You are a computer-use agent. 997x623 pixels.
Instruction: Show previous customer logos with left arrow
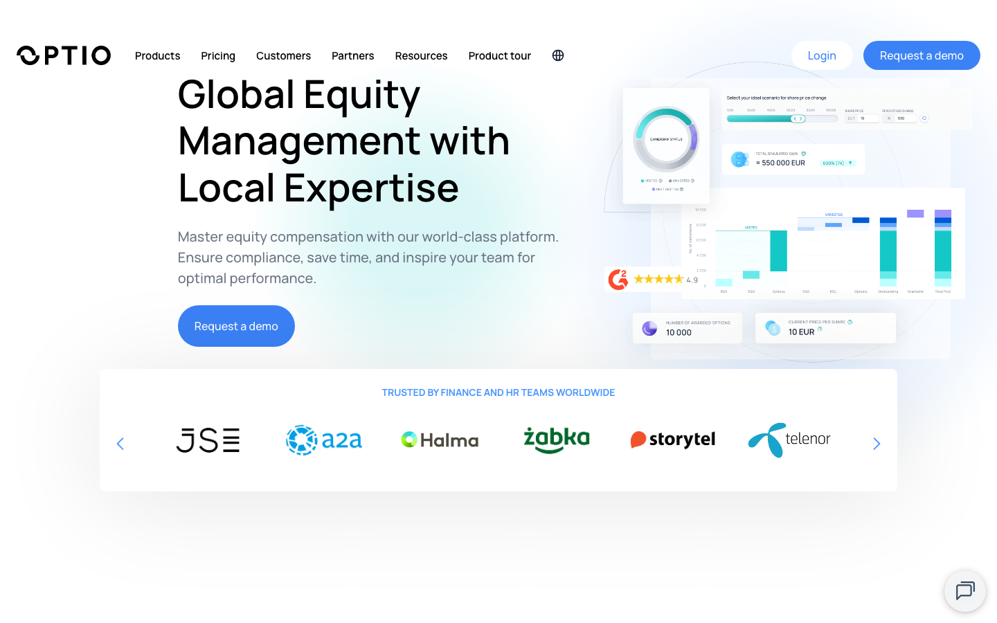tap(120, 444)
